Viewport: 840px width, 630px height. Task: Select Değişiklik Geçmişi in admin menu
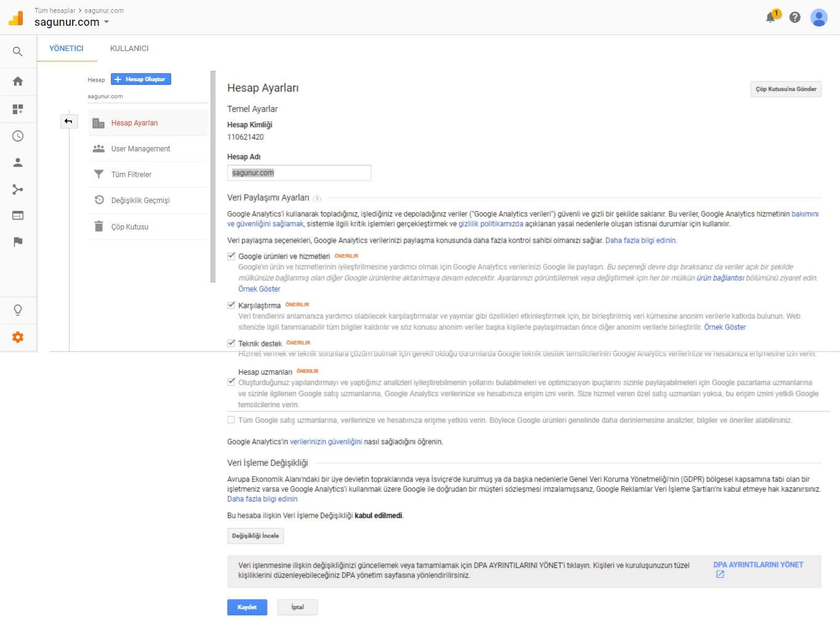click(x=140, y=201)
